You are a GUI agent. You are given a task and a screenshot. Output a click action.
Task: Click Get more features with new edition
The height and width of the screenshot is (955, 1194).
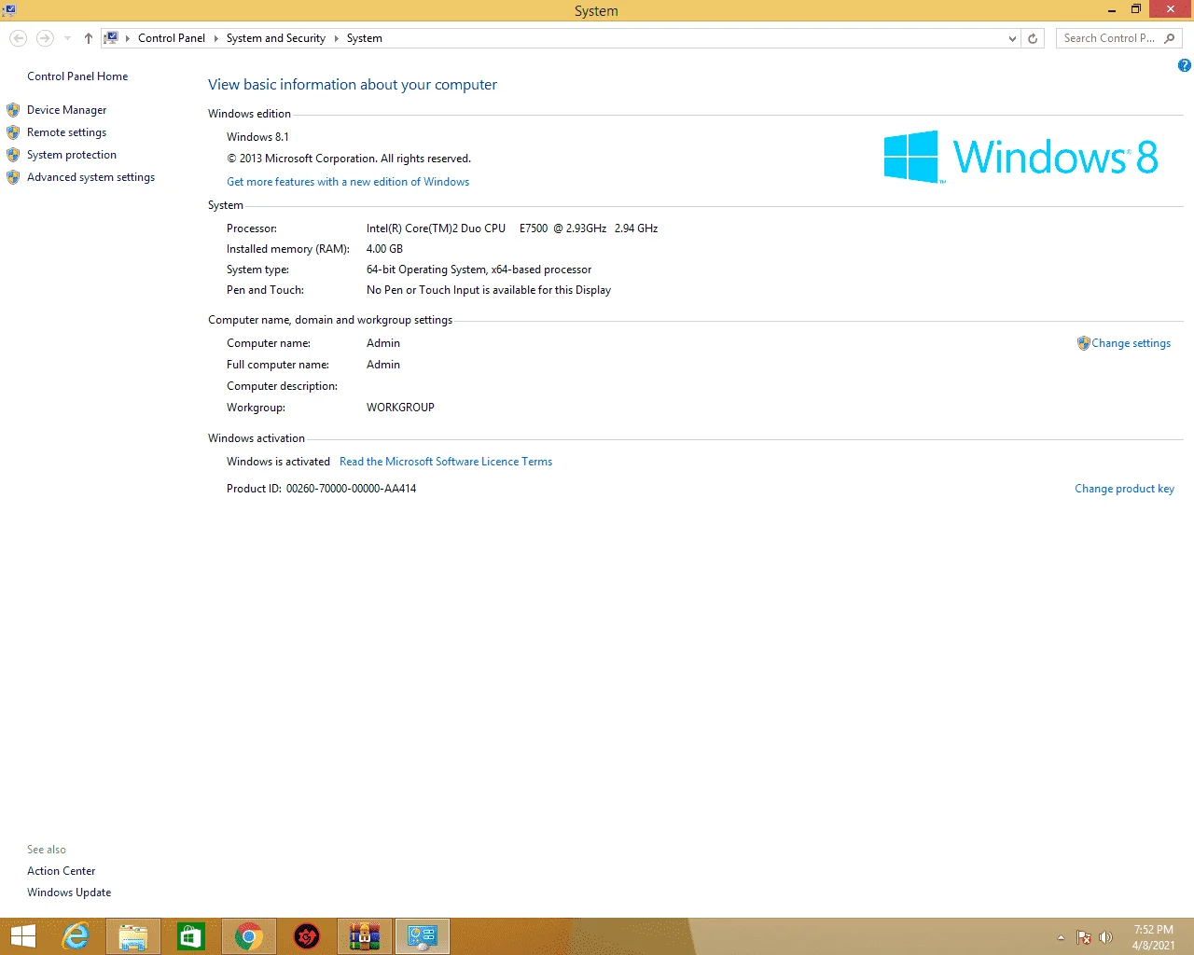point(348,182)
